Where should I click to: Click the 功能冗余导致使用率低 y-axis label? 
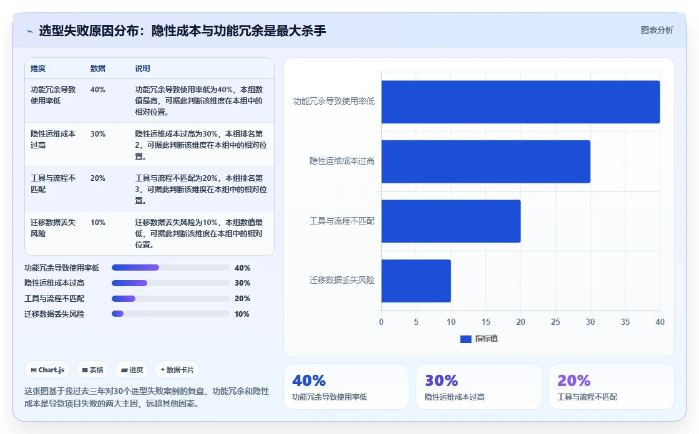(334, 102)
